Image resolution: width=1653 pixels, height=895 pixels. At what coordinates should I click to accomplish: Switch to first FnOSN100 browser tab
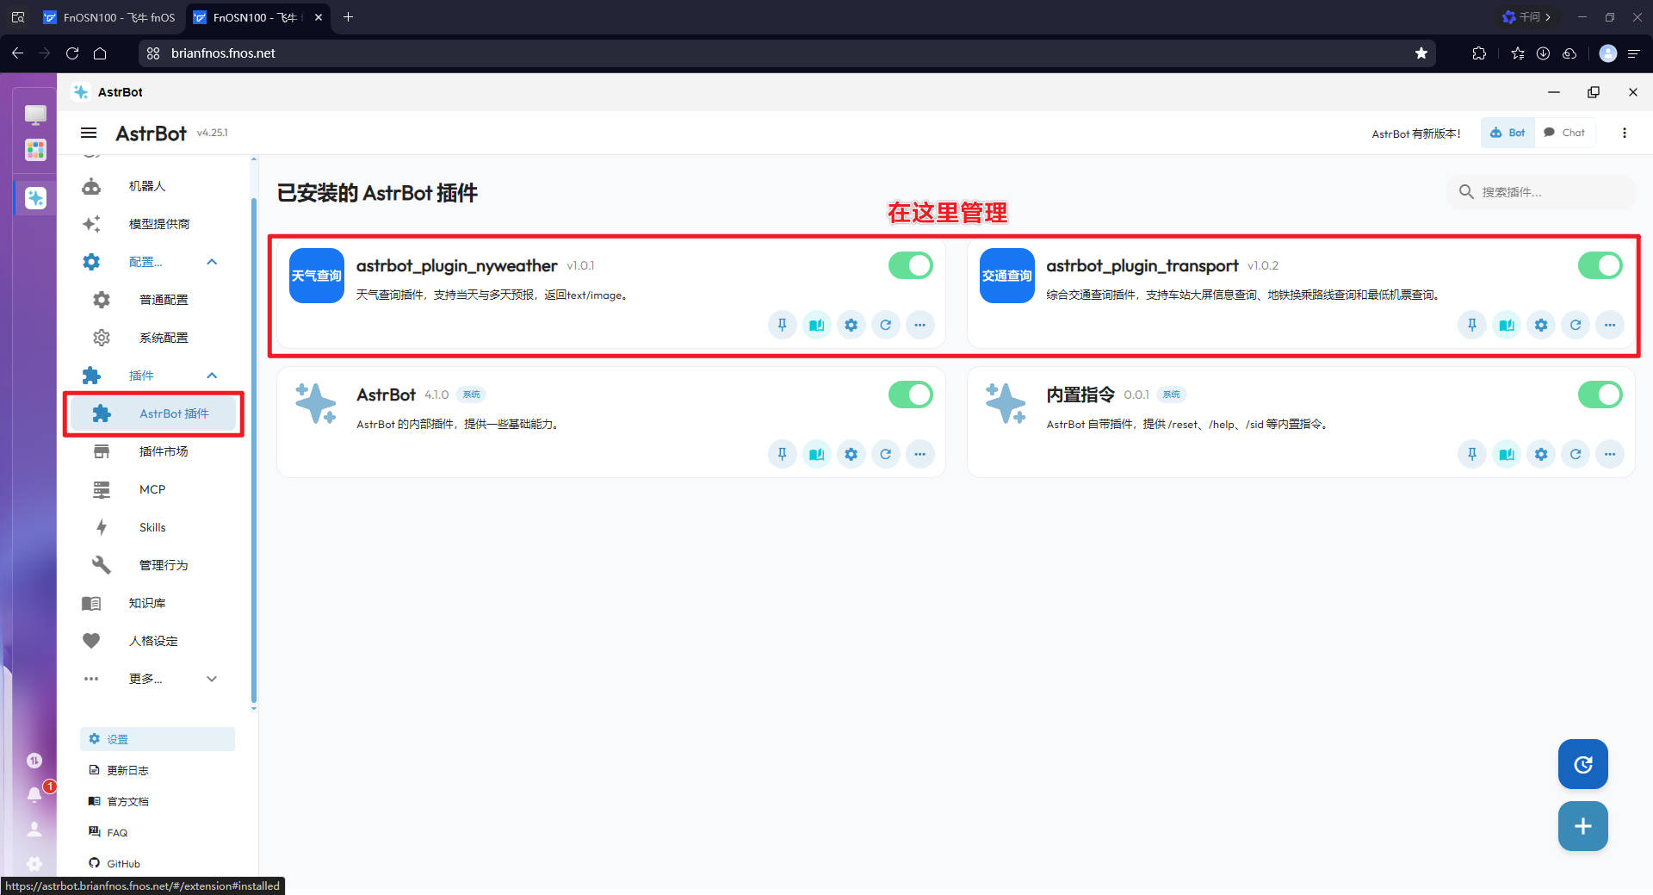(109, 17)
